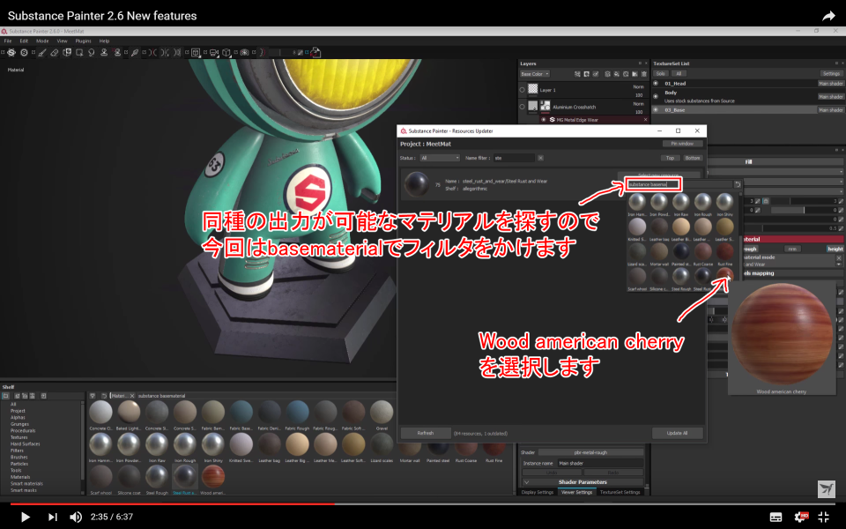Click the Shelf filter funnel icon
Viewport: 846px width, 529px height.
tap(93, 396)
